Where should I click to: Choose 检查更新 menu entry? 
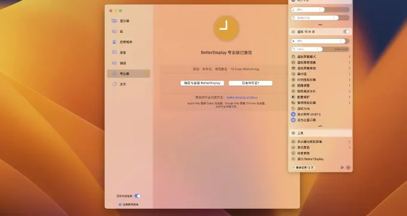320,153
